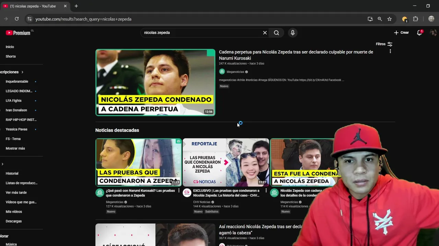This screenshot has height=246, width=439.
Task: Open options for EXCLUSIVO Las pruebas video
Action: coord(266,191)
